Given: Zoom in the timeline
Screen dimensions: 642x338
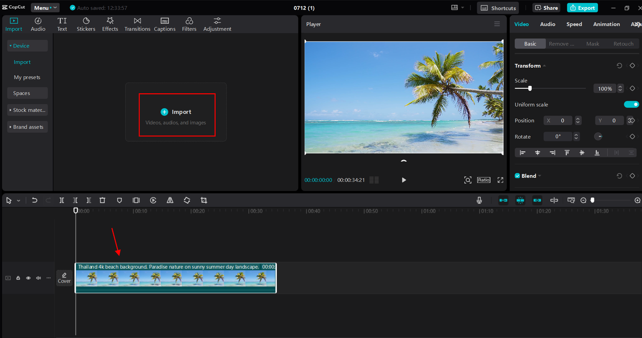Looking at the screenshot, I should [x=637, y=200].
